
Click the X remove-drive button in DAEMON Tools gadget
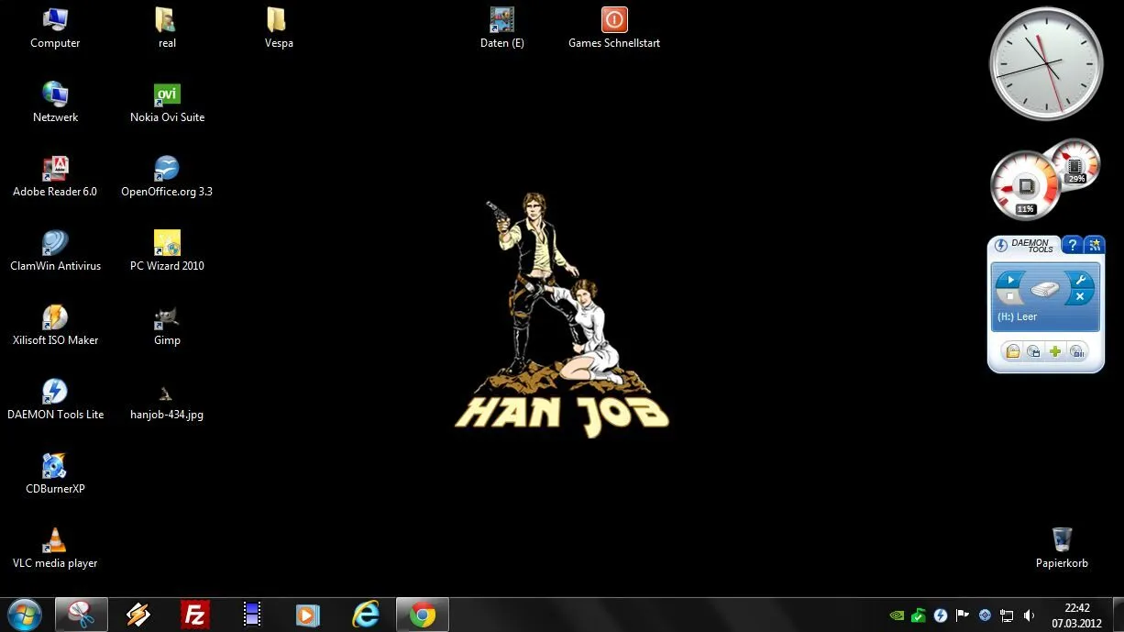[1080, 296]
